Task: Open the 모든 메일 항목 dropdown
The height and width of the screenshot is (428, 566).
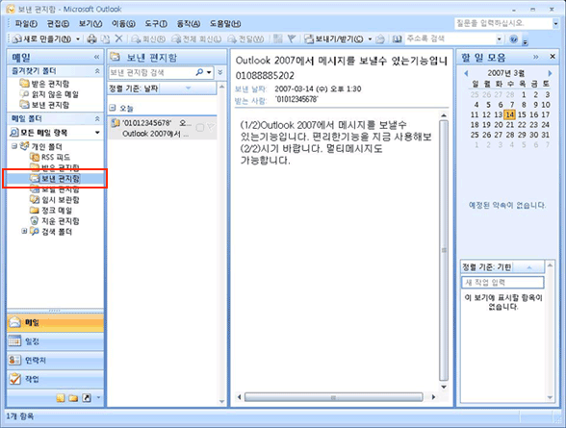Action: (x=97, y=133)
